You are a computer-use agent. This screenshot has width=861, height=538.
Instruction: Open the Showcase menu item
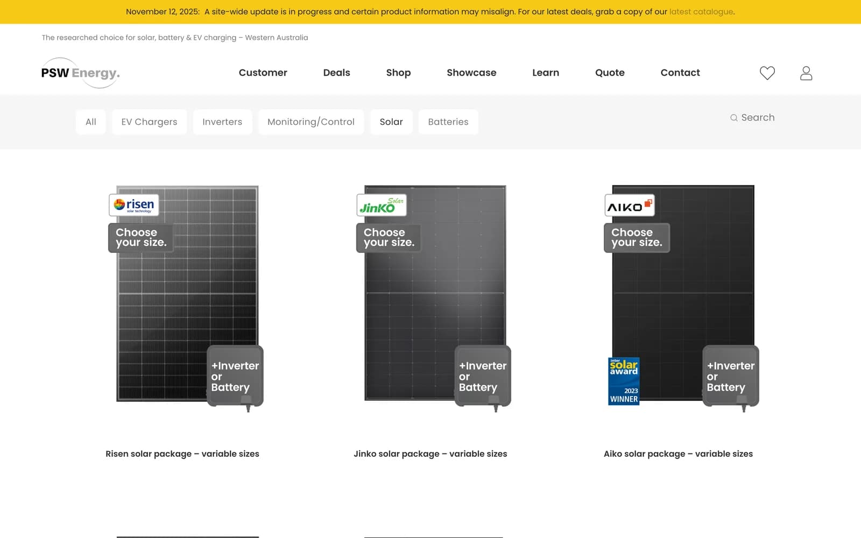point(471,73)
